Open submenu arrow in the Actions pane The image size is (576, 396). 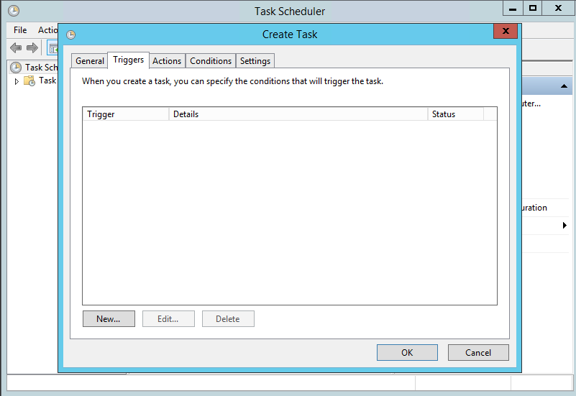point(564,226)
